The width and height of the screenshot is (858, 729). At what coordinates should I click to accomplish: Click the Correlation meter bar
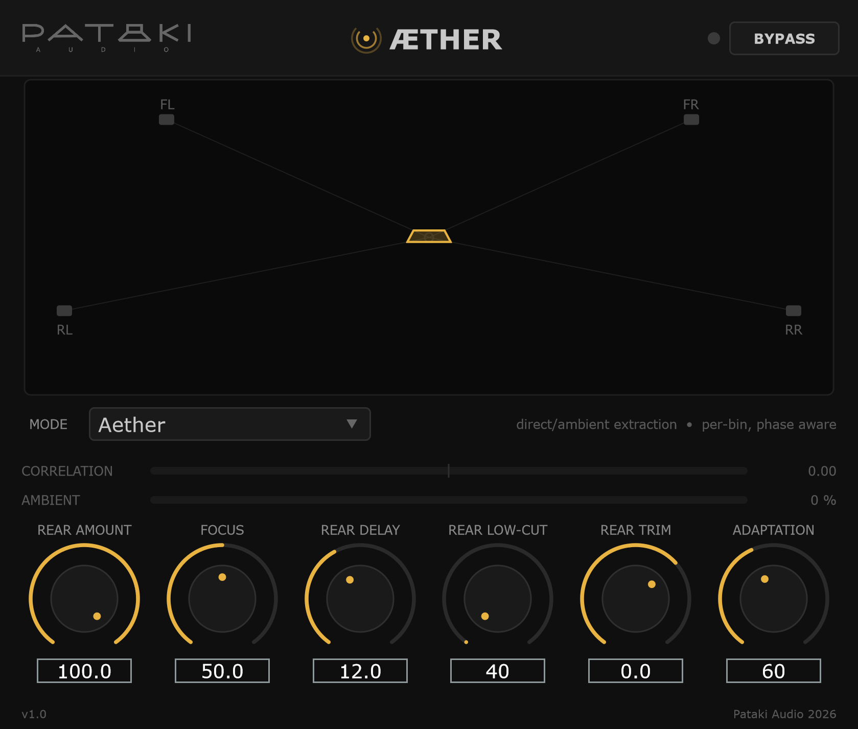449,471
